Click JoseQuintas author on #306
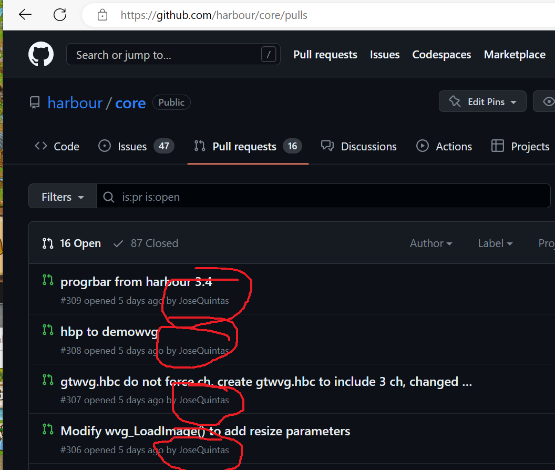The image size is (555, 470). point(203,450)
